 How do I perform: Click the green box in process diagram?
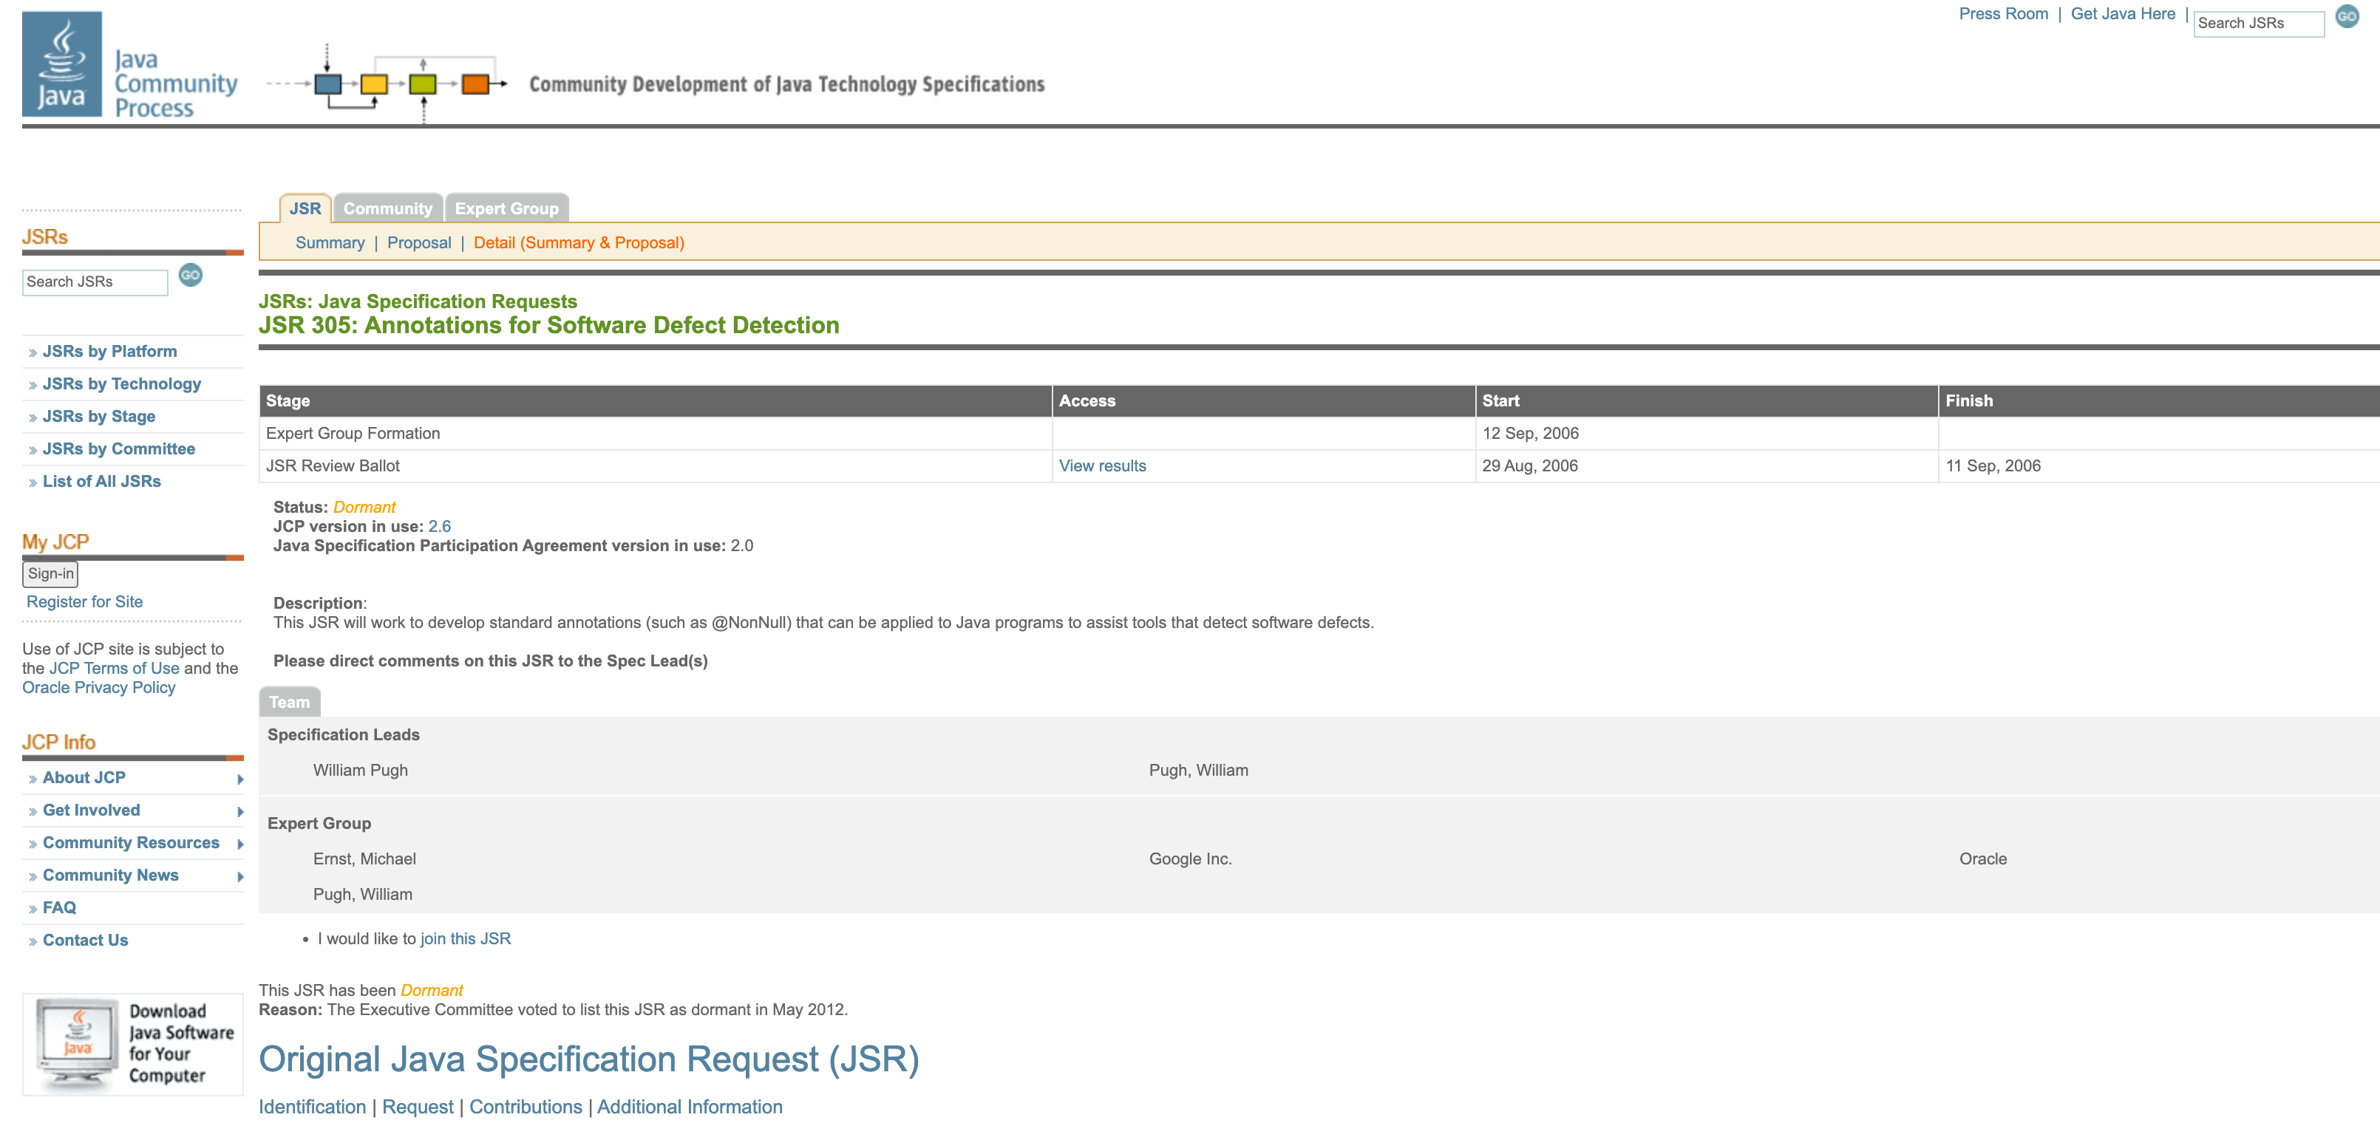point(422,84)
